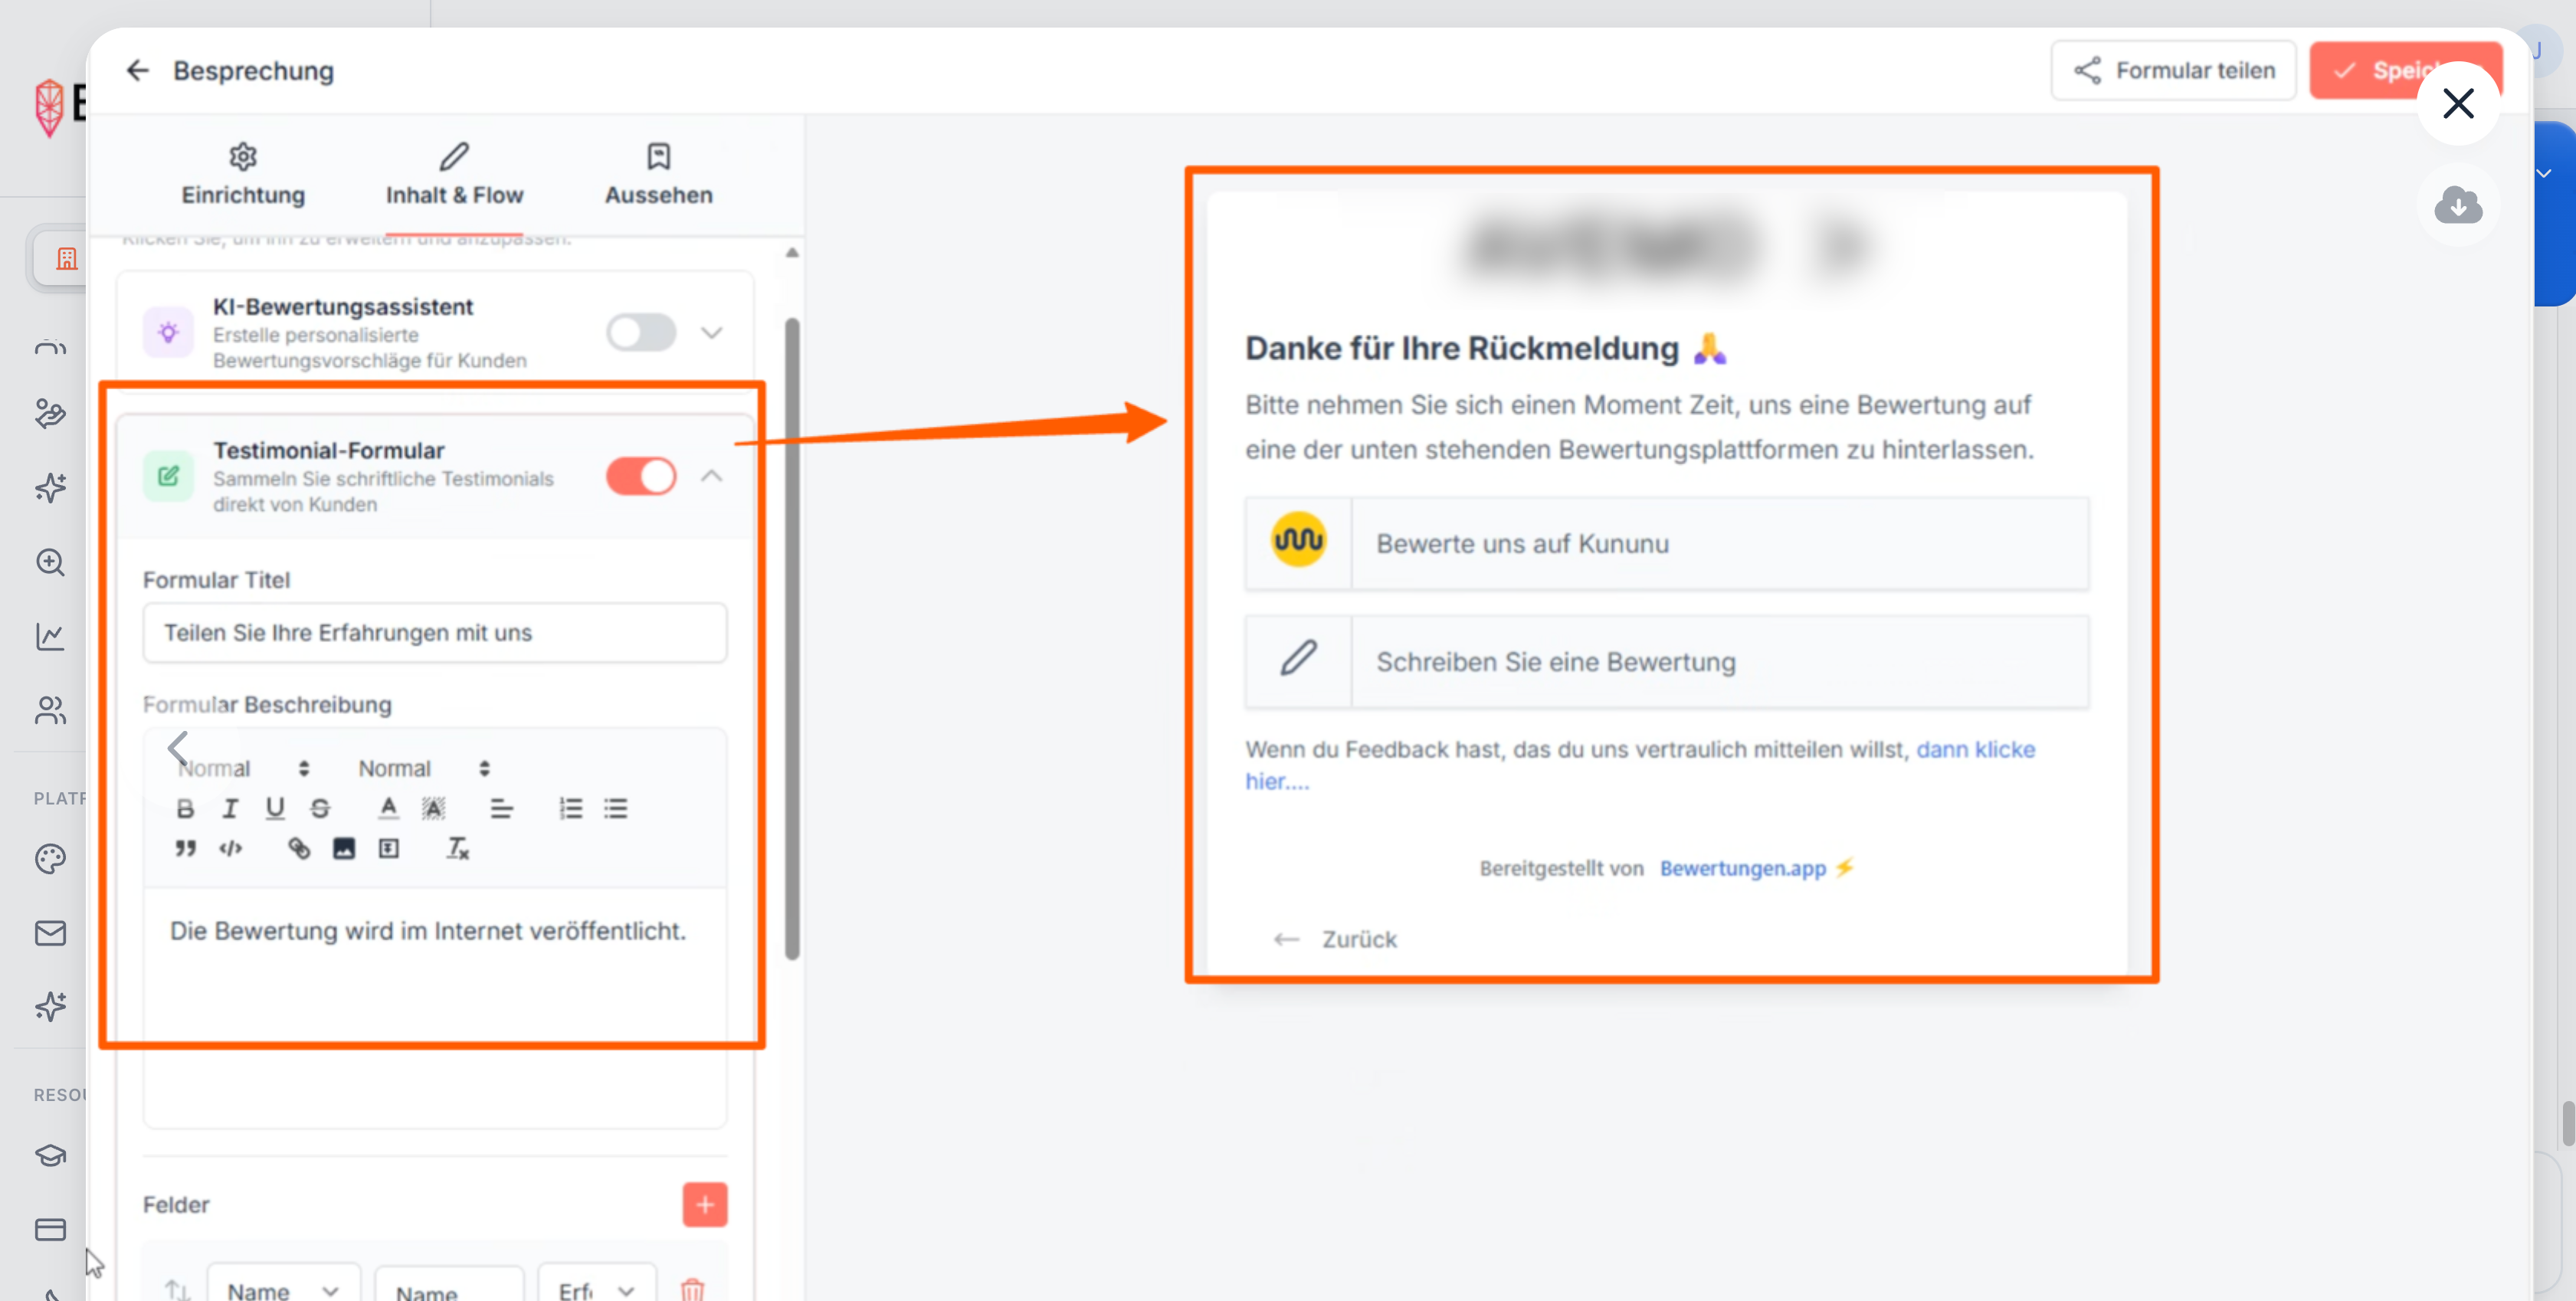Screen dimensions: 2576x1301
Task: Open the left Normal dropdown in the editor toolbar
Action: click(244, 768)
